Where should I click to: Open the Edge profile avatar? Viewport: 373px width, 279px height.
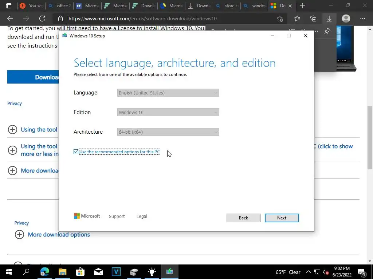(x=346, y=19)
